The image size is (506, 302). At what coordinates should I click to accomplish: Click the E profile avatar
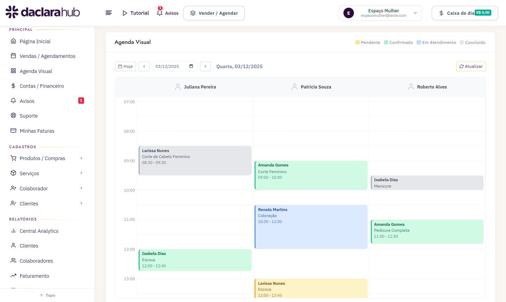point(349,13)
